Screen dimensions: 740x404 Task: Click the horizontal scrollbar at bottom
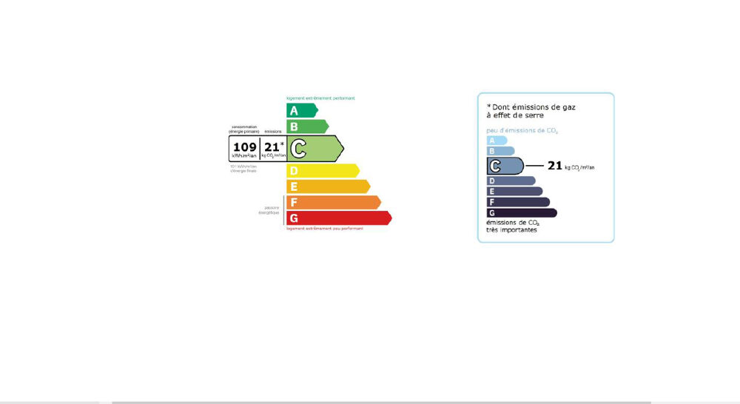381,403
